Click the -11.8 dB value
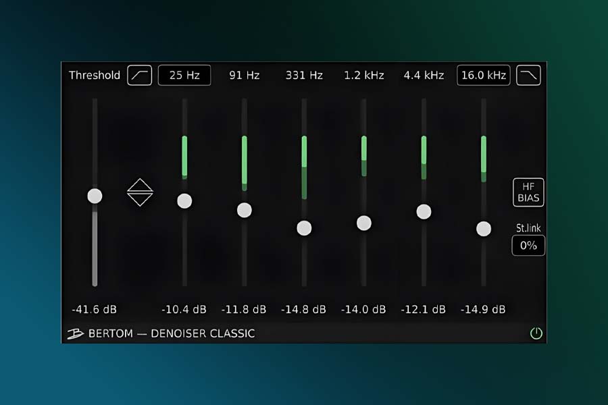The image size is (608, 405). (244, 309)
